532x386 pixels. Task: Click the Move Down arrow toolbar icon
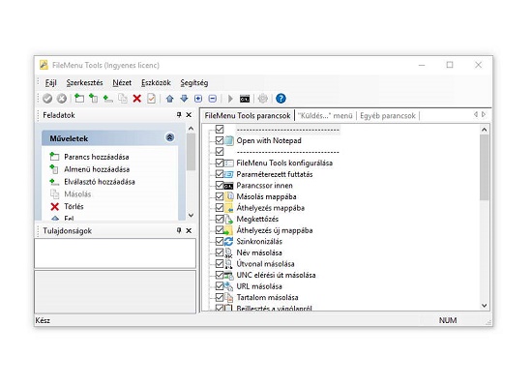[184, 99]
